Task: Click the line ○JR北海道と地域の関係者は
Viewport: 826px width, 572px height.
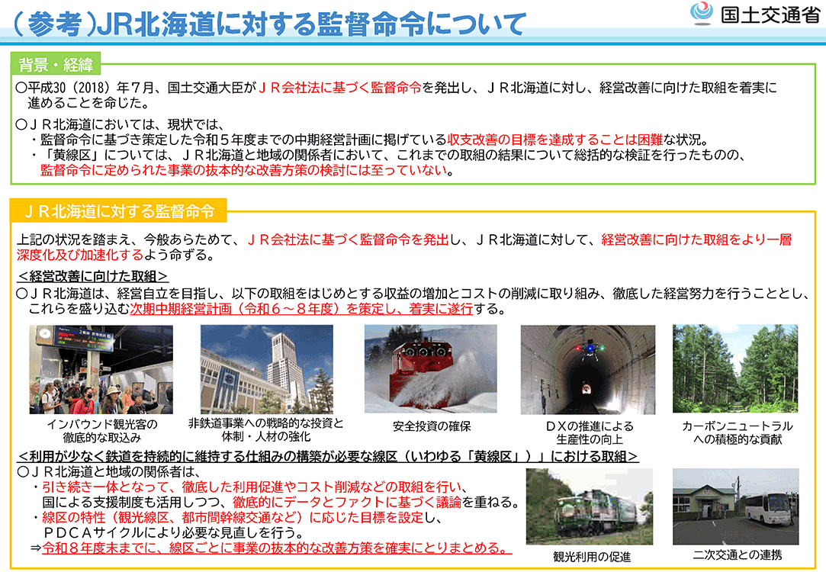Action: pos(108,471)
